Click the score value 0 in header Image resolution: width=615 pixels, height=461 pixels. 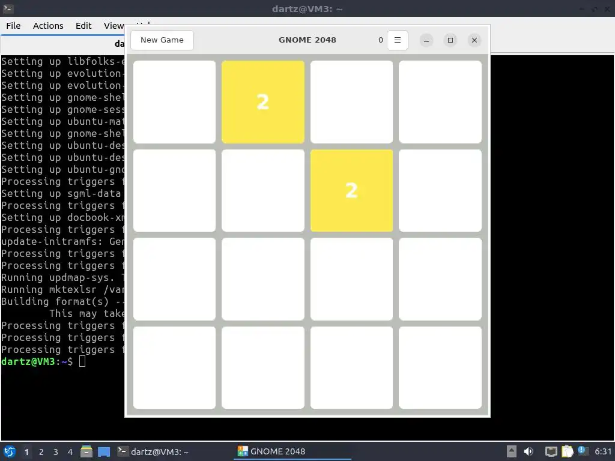pos(380,40)
